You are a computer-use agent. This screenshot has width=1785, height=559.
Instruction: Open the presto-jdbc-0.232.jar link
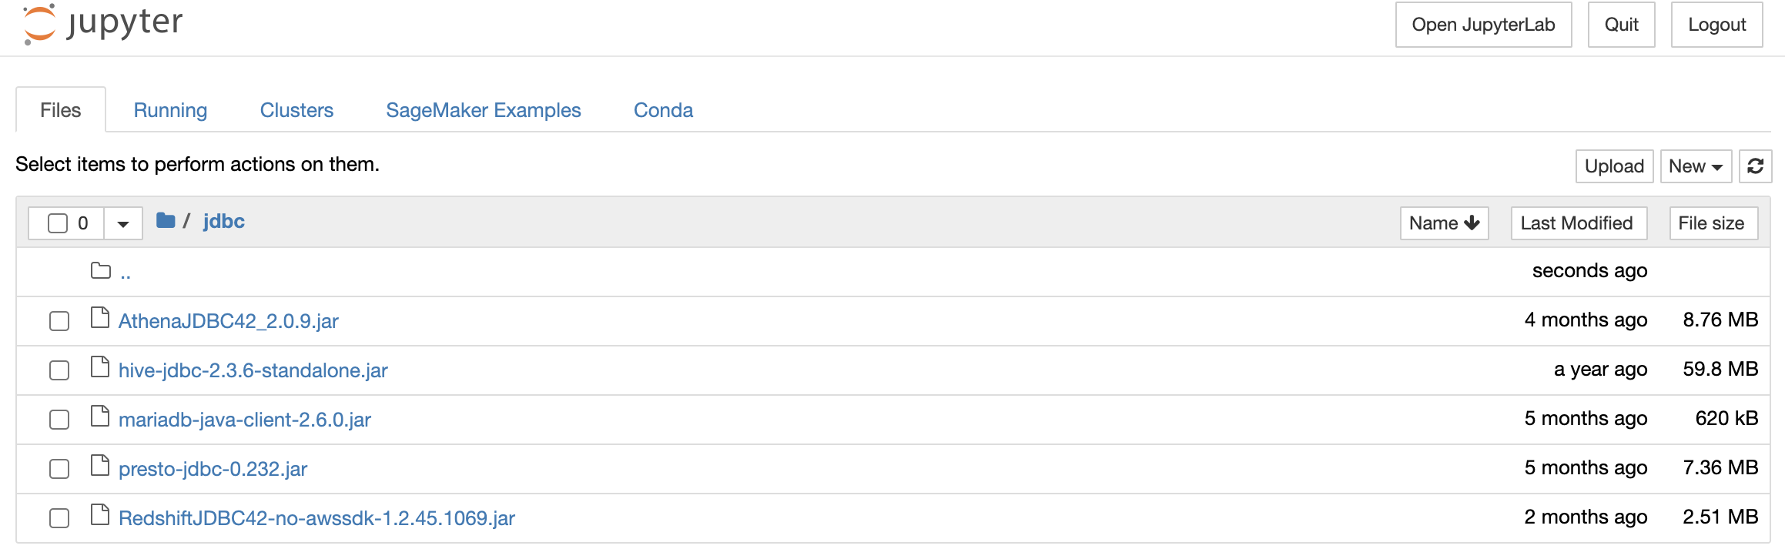pyautogui.click(x=213, y=469)
